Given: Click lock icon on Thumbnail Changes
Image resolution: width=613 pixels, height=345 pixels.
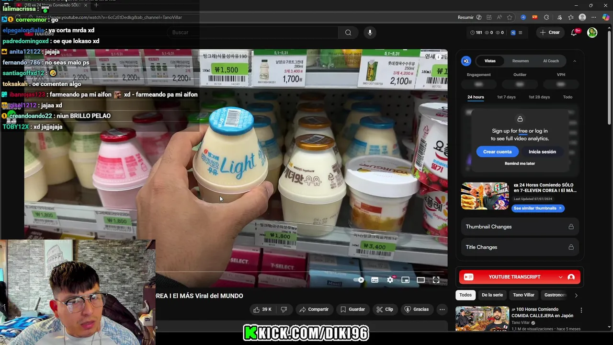Looking at the screenshot, I should 571,227.
